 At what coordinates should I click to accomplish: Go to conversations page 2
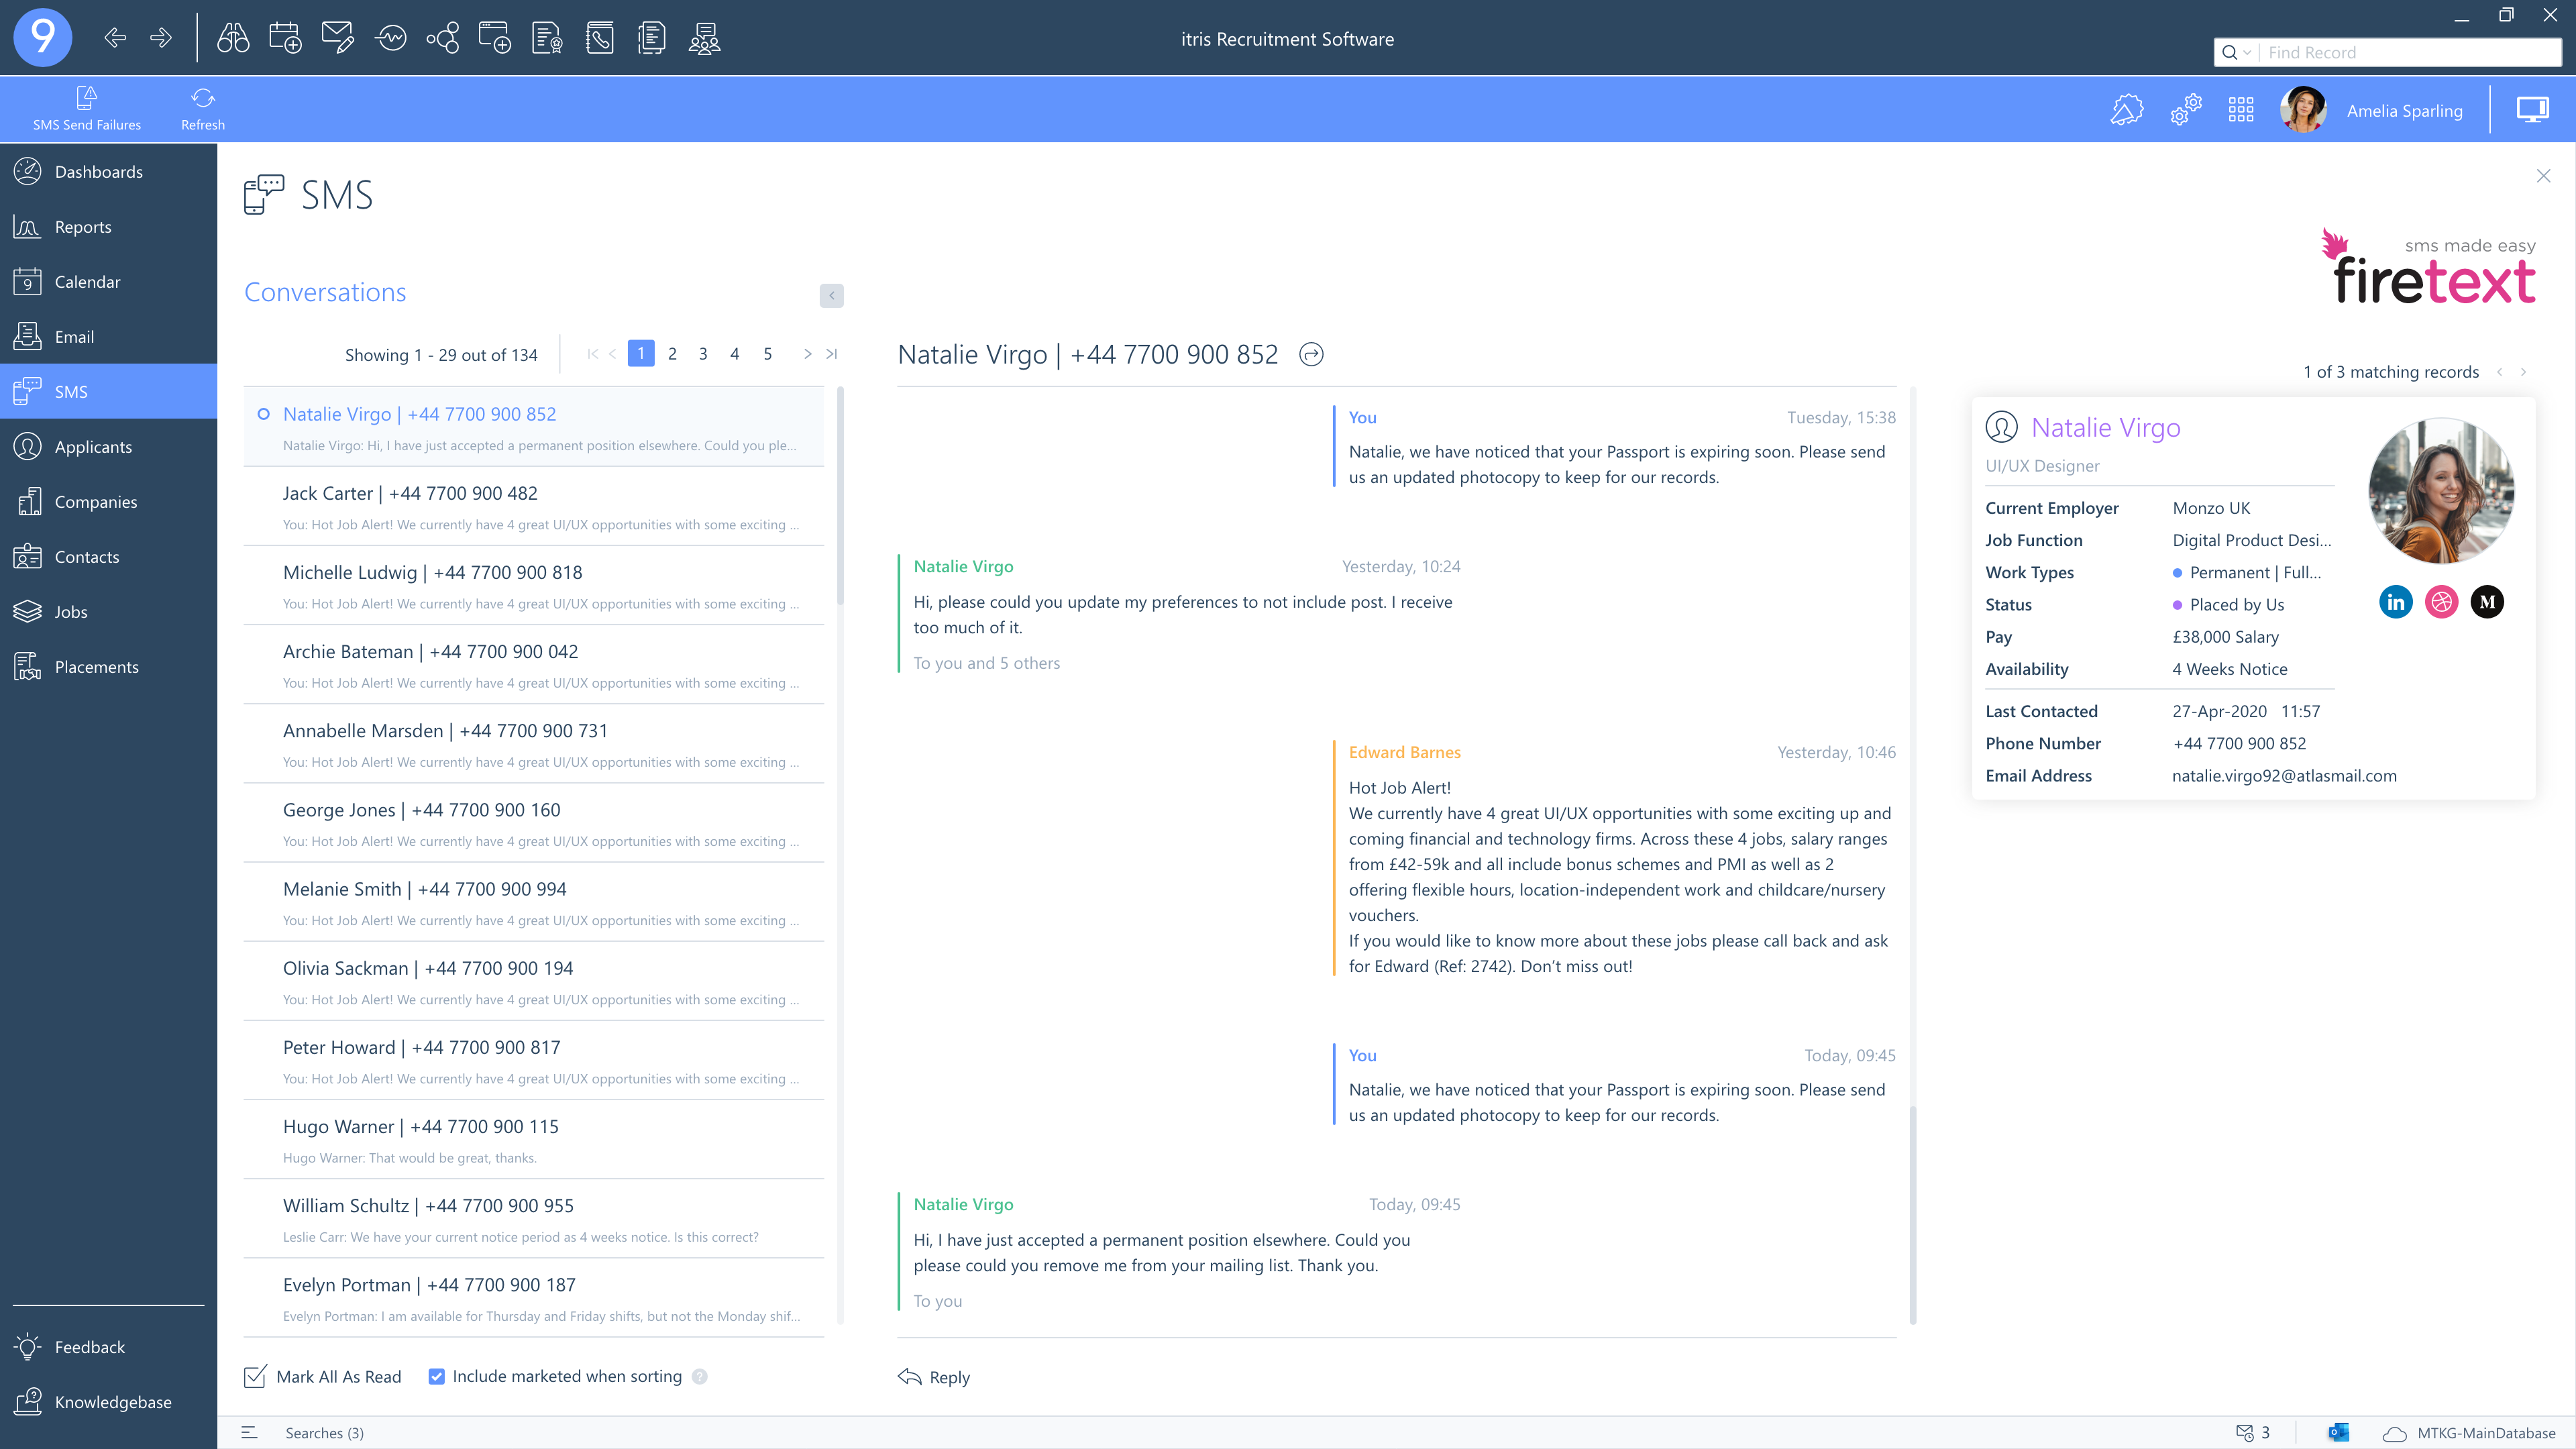[672, 354]
